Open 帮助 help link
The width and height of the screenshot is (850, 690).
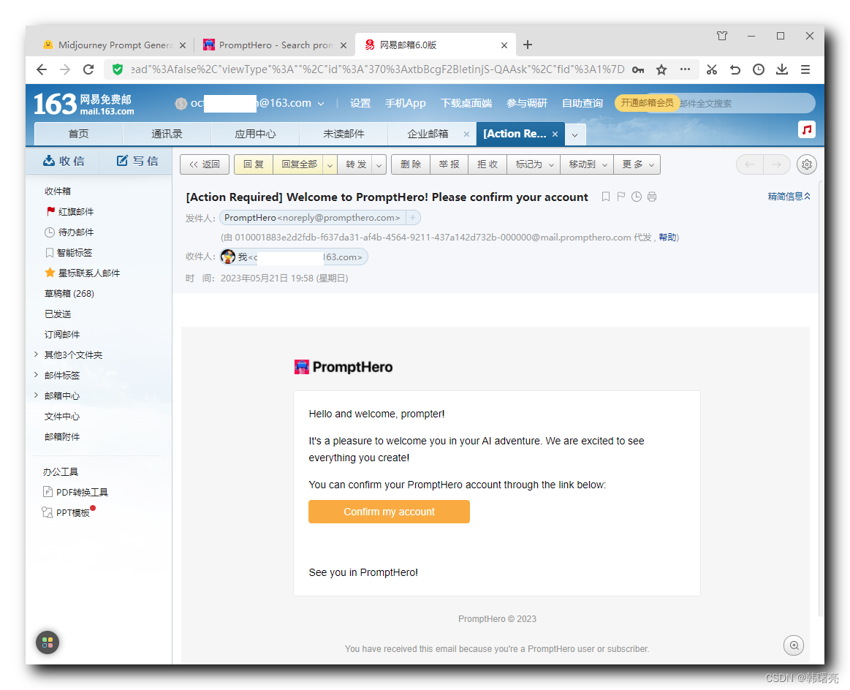[667, 238]
